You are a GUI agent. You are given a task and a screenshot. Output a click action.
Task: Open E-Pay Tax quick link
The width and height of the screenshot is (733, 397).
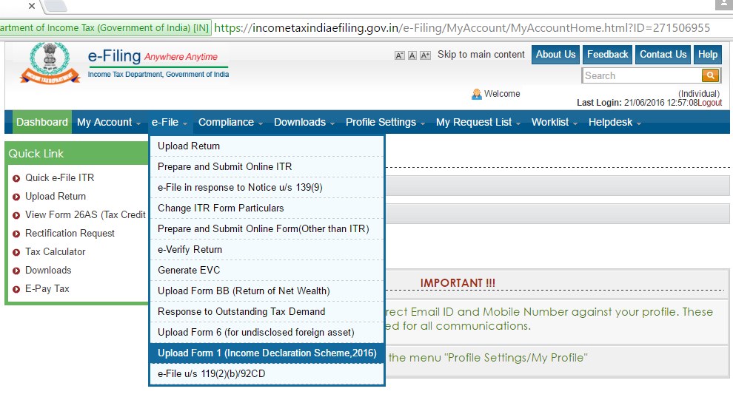[x=47, y=289]
